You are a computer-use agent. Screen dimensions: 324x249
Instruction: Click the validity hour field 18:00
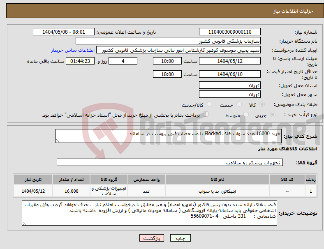coord(167,74)
